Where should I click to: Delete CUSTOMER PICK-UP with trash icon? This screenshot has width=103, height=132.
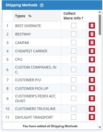(x=92, y=88)
